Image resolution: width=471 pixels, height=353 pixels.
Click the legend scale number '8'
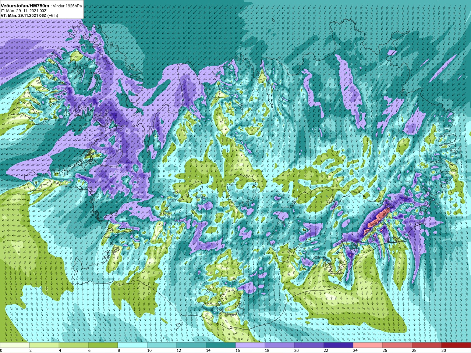coord(119,350)
